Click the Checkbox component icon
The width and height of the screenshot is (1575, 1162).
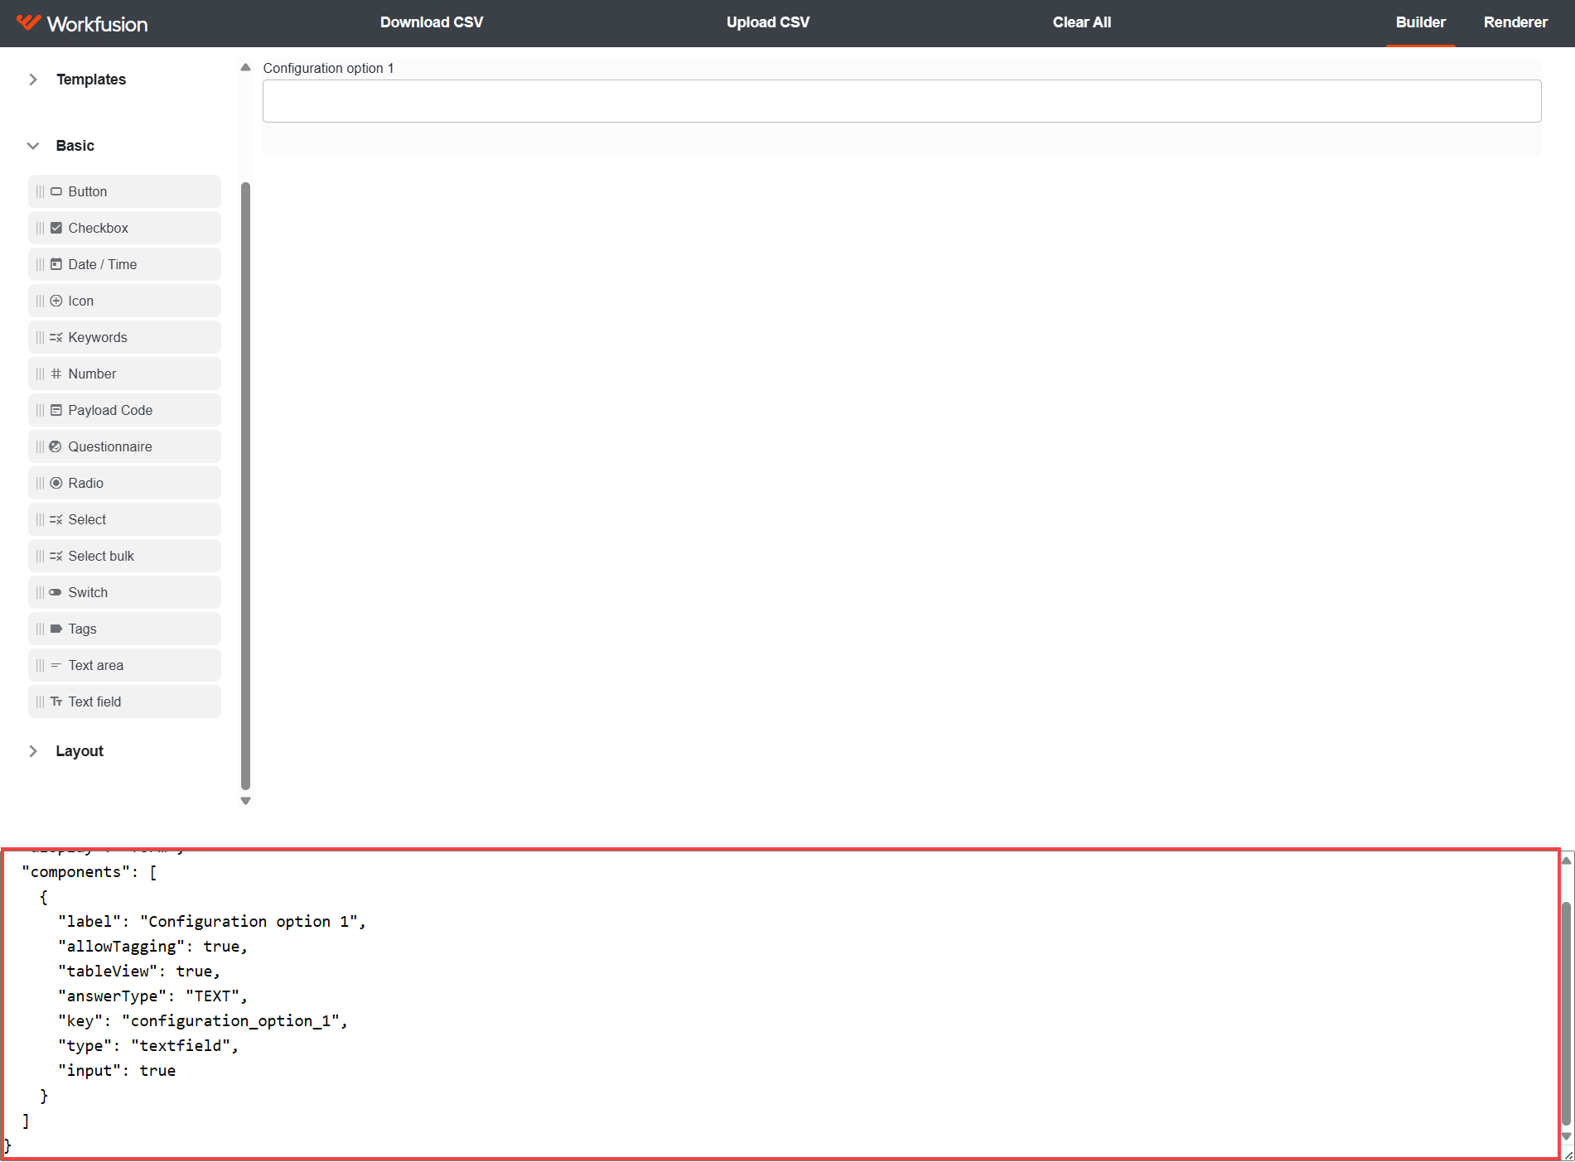56,228
